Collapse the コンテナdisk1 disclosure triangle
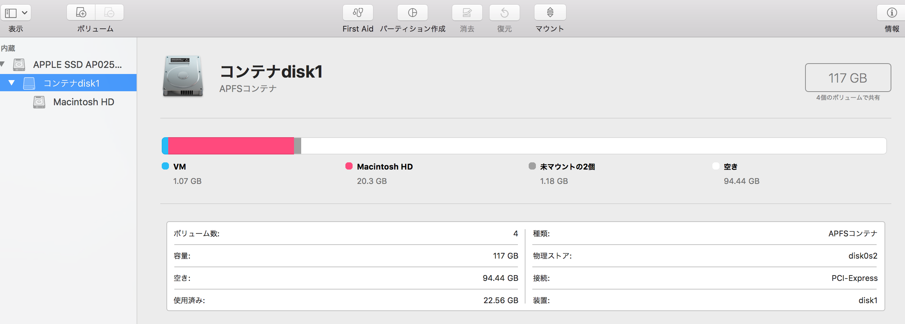The height and width of the screenshot is (324, 905). 12,83
